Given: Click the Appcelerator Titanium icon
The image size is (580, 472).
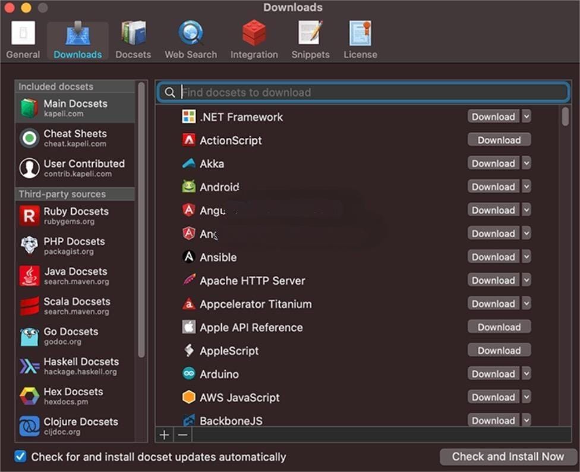Looking at the screenshot, I should tap(188, 303).
